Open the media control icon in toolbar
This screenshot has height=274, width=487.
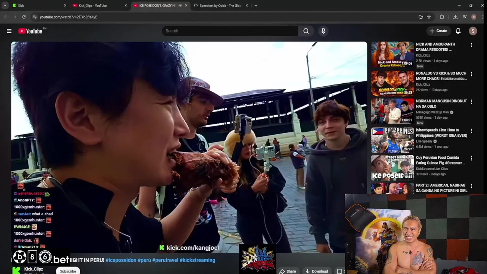tap(465, 17)
